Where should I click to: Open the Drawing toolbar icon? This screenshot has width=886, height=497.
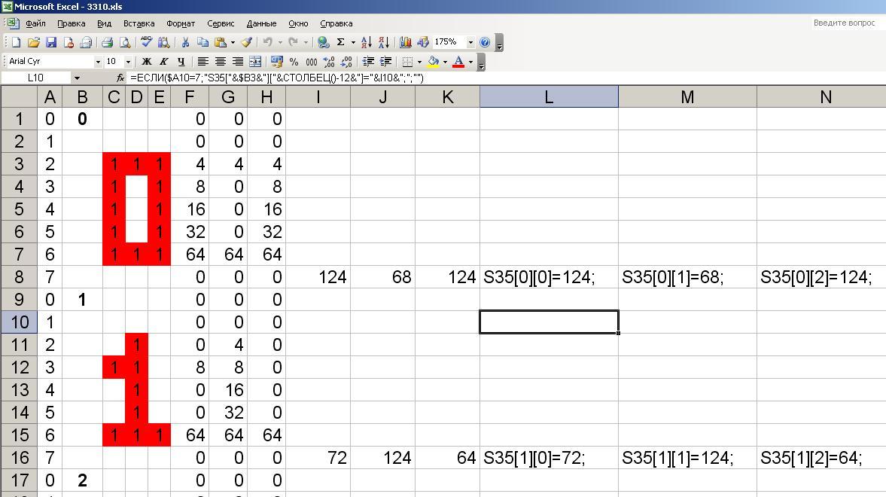pyautogui.click(x=422, y=42)
